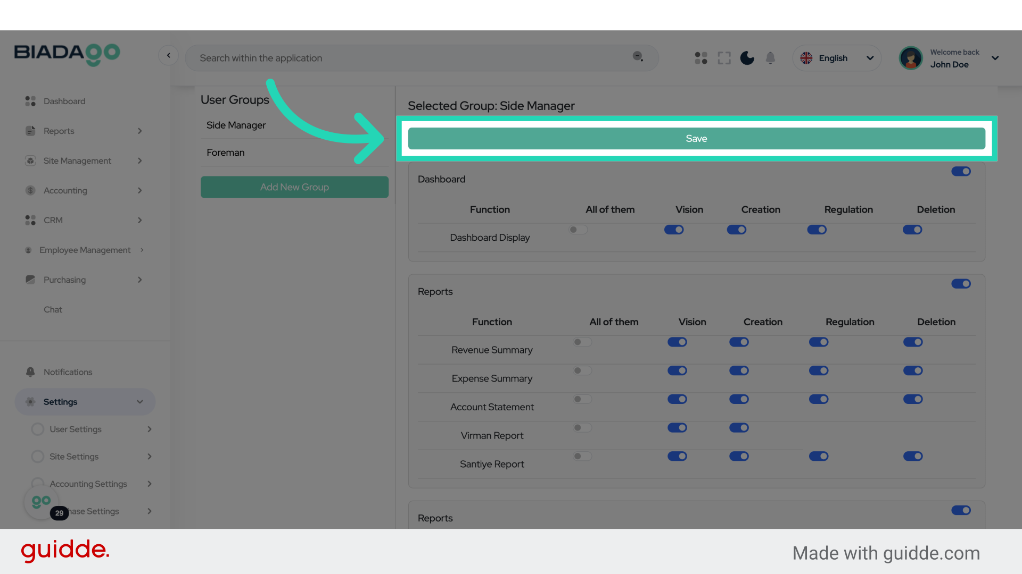Screen dimensions: 1022x574
Task: Open notifications bell in top bar
Action: tap(770, 58)
